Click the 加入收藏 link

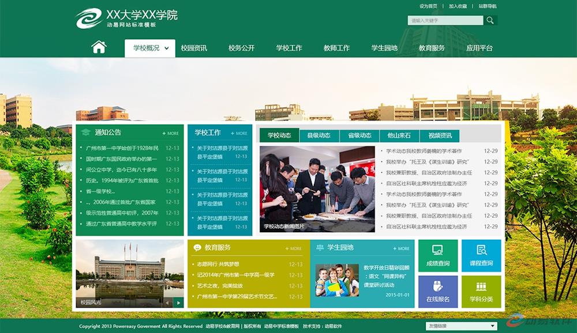click(458, 6)
